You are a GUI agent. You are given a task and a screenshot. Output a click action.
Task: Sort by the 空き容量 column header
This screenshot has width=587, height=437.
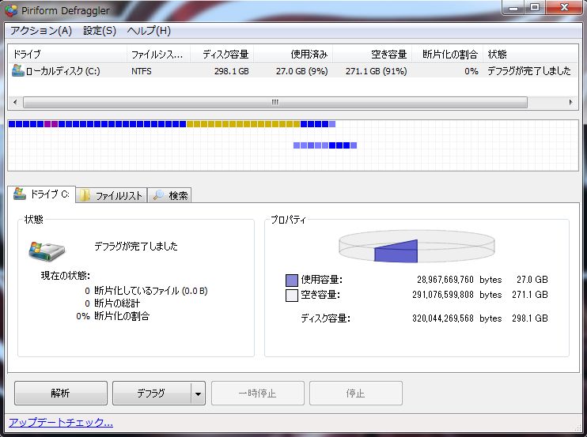pyautogui.click(x=372, y=55)
